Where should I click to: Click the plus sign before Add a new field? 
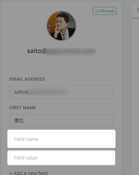click(x=11, y=173)
